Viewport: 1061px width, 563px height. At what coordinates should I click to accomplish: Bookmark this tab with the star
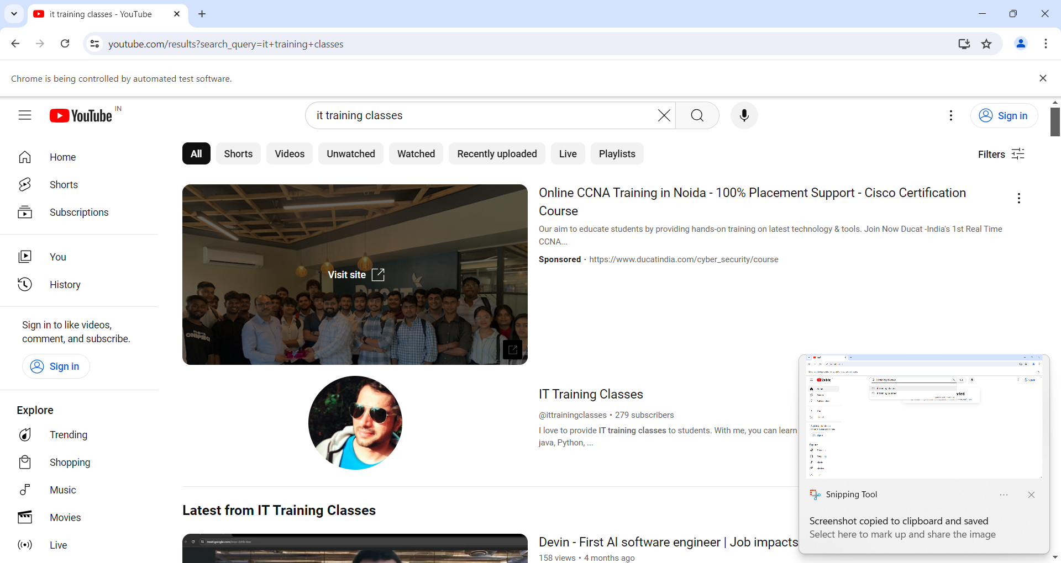tap(986, 44)
